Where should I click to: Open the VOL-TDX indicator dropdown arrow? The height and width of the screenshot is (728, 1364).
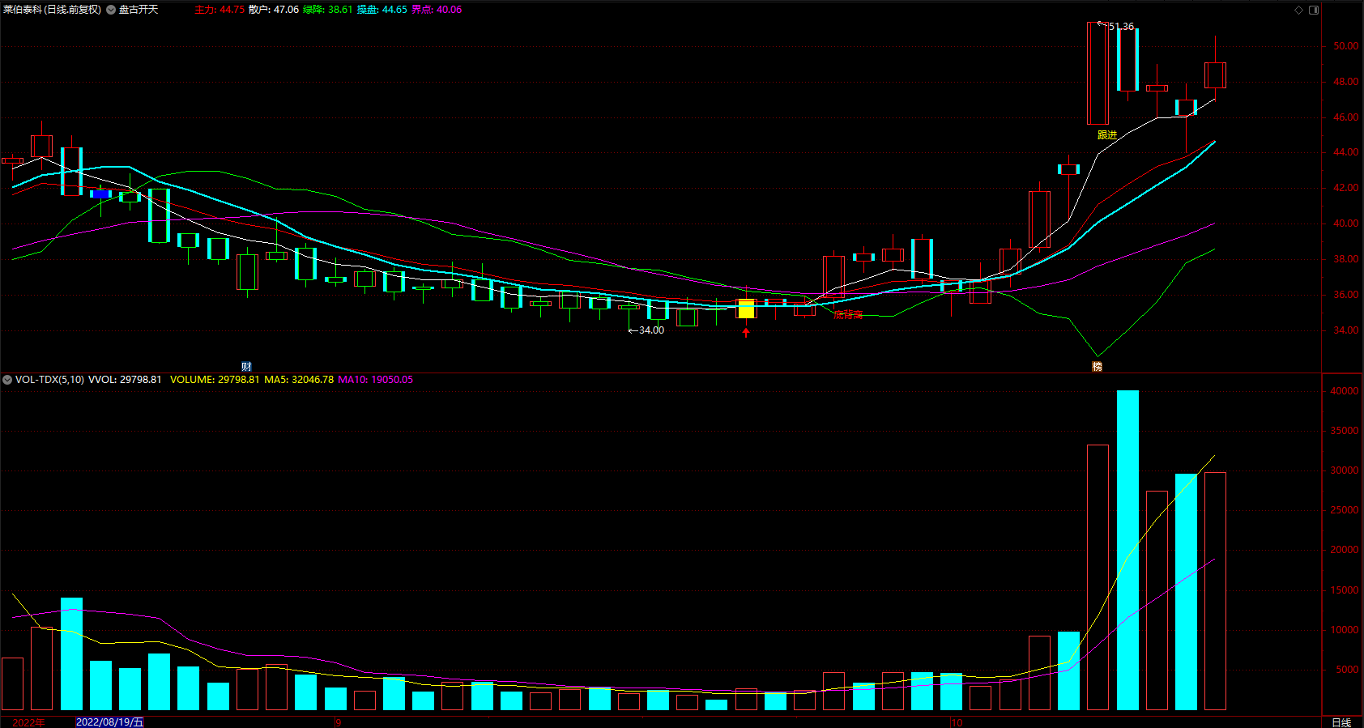(x=7, y=379)
